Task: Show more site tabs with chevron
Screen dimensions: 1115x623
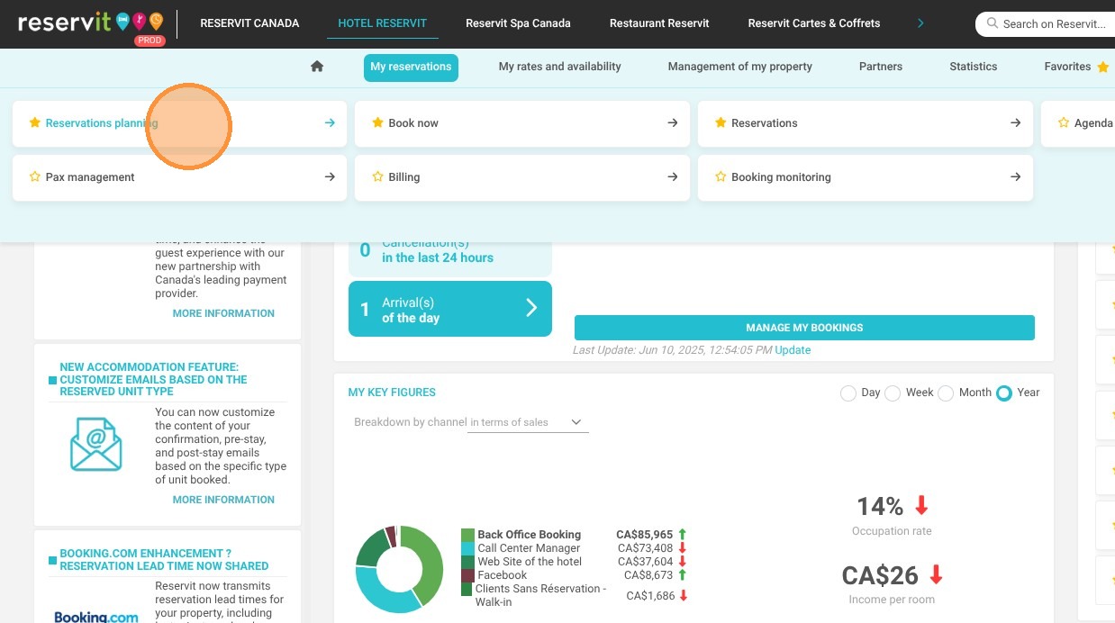Action: pos(920,23)
